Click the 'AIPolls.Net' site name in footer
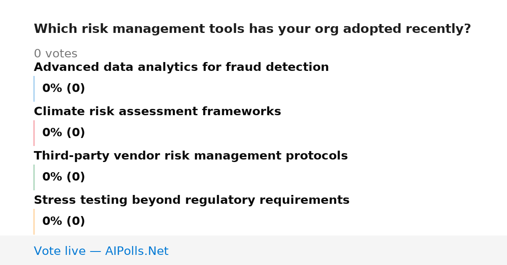This screenshot has height=265, width=507. 136,251
